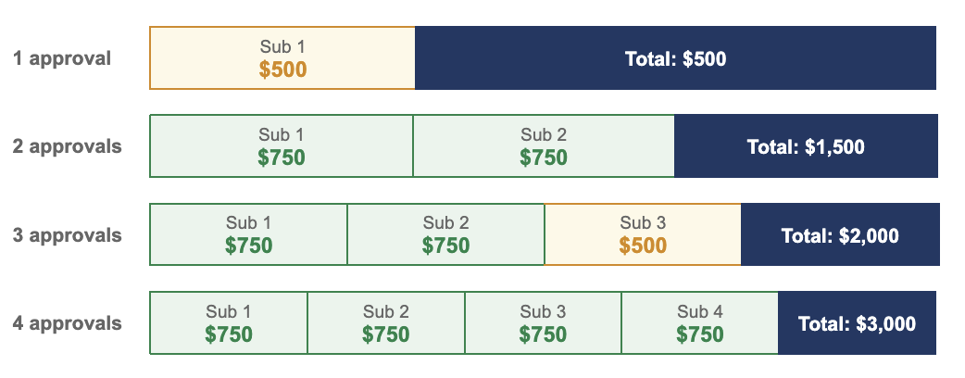
Task: Click the "Total: $1,500" box
Action: pyautogui.click(x=806, y=146)
